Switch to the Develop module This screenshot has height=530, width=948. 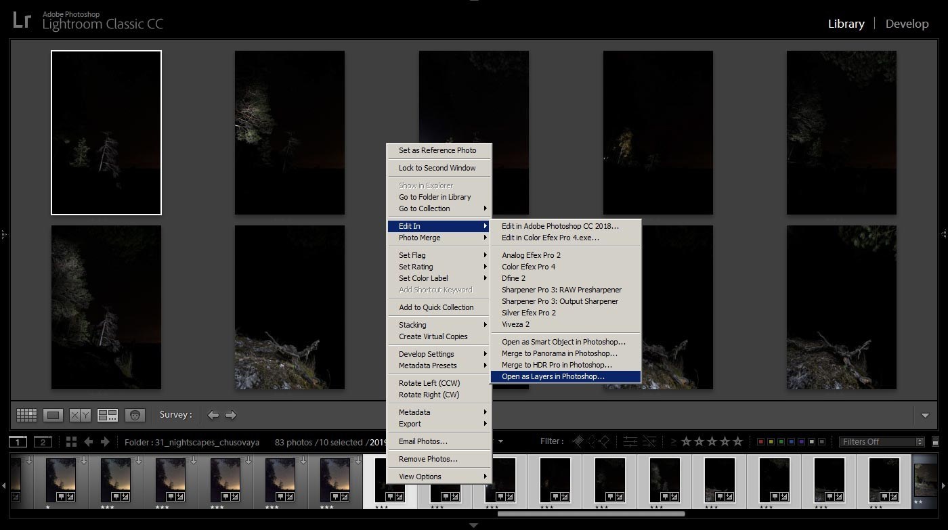[907, 24]
